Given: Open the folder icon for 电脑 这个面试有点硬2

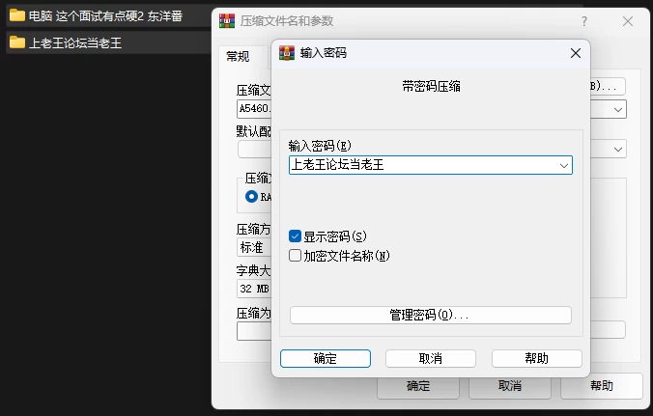Looking at the screenshot, I should pyautogui.click(x=17, y=15).
